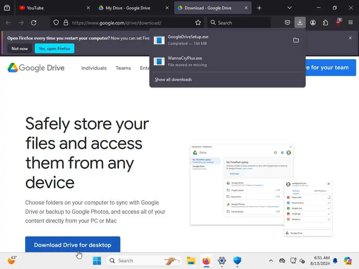Open muted volume tray icon

(x=302, y=261)
